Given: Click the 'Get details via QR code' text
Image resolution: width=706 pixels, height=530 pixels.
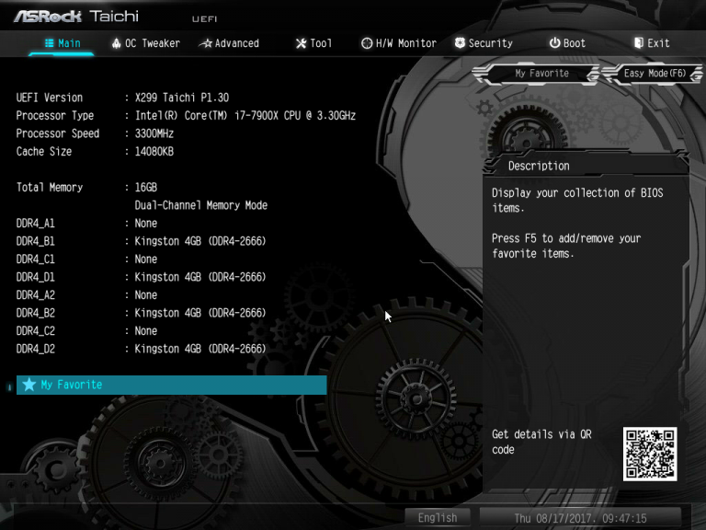Looking at the screenshot, I should tap(541, 442).
